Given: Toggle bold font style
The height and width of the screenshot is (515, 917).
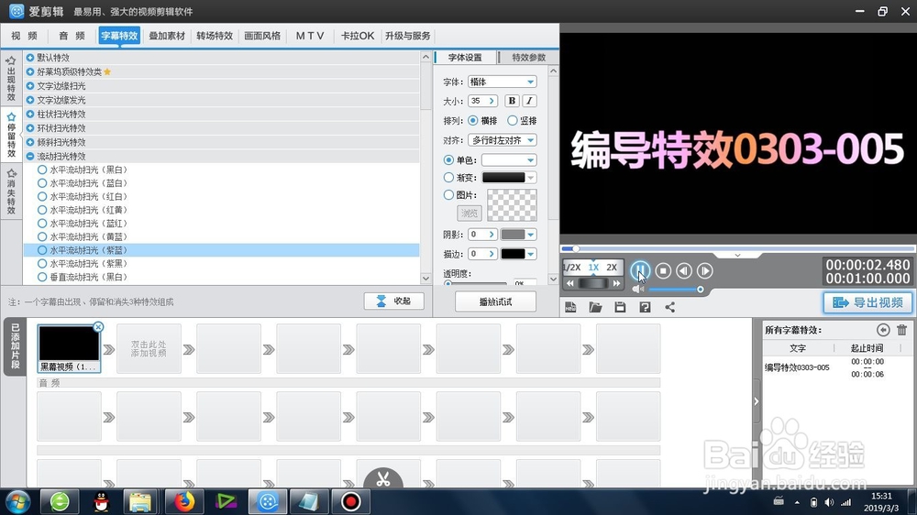Looking at the screenshot, I should 512,101.
